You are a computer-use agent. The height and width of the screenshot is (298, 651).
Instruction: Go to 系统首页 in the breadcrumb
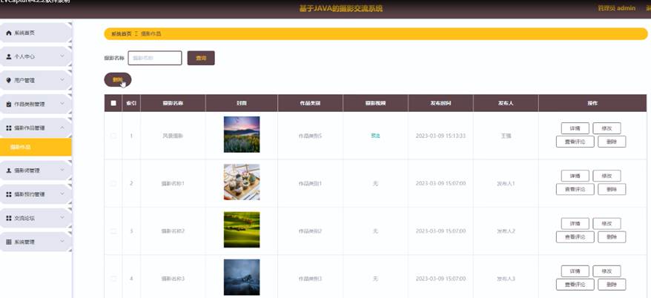(x=121, y=34)
